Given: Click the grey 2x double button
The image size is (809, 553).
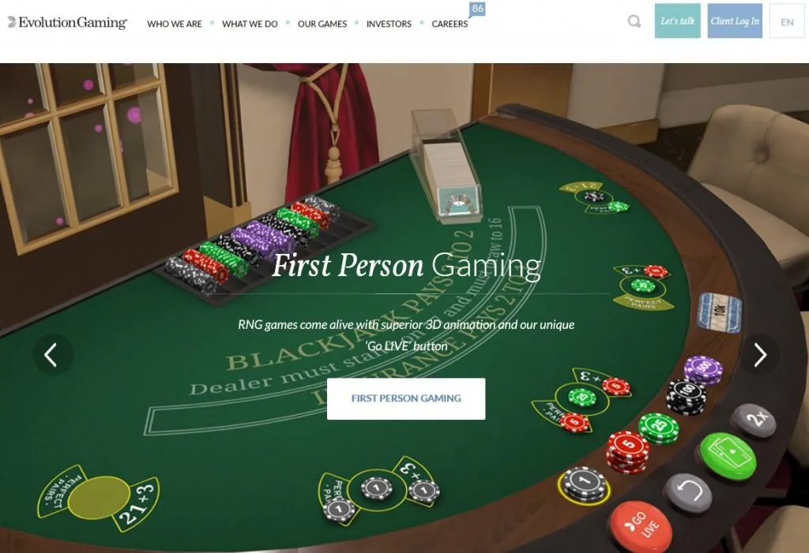Looking at the screenshot, I should click(754, 419).
